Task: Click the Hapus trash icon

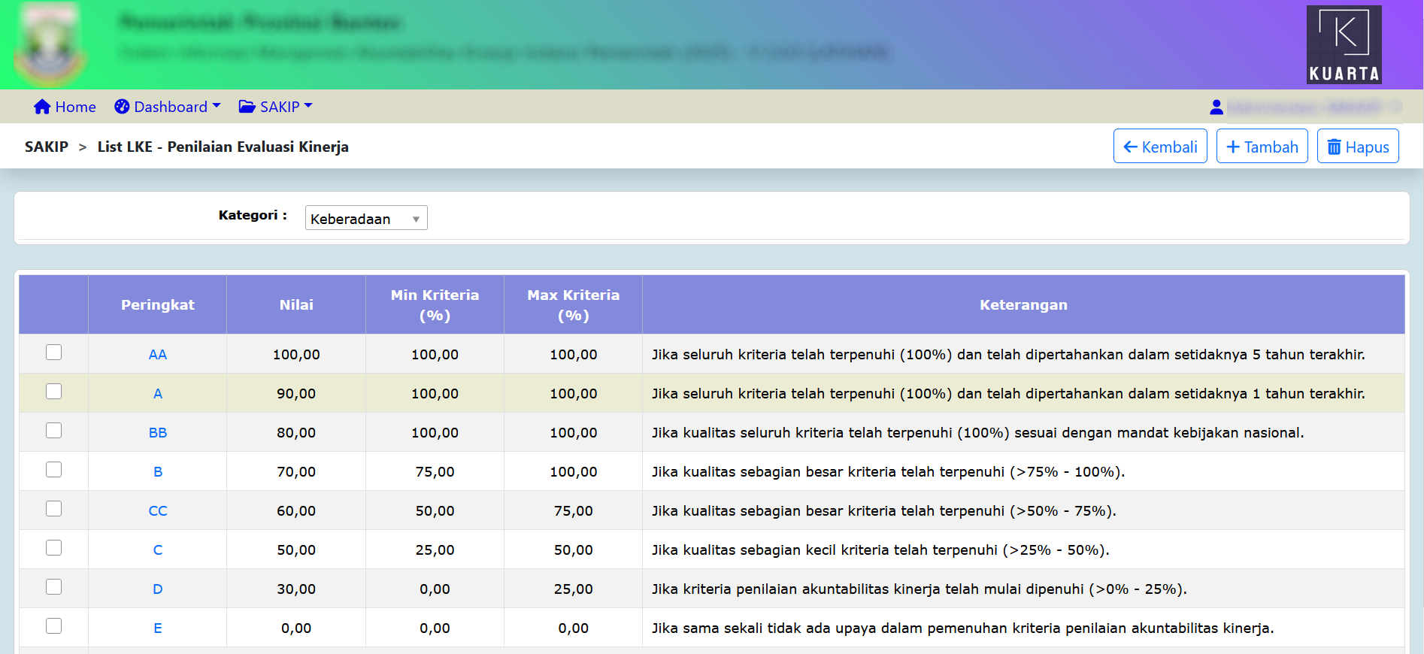Action: [x=1334, y=147]
